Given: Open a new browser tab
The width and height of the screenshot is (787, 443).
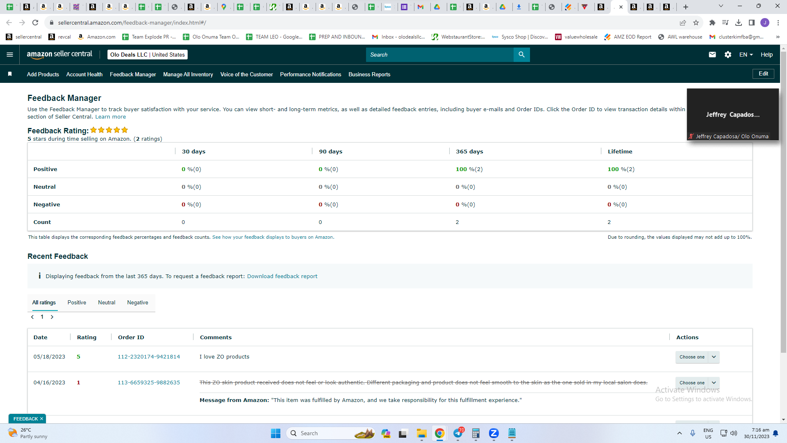Looking at the screenshot, I should click(x=686, y=7).
